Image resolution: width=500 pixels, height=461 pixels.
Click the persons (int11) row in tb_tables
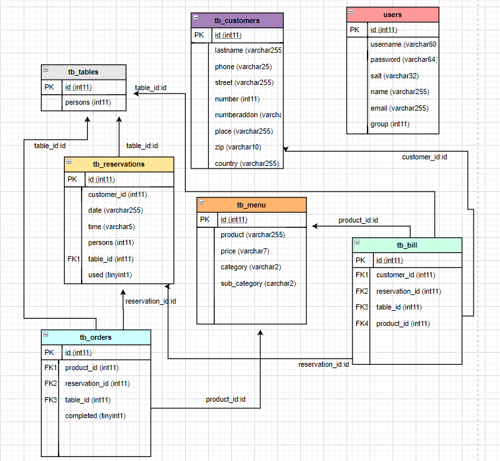tap(88, 103)
